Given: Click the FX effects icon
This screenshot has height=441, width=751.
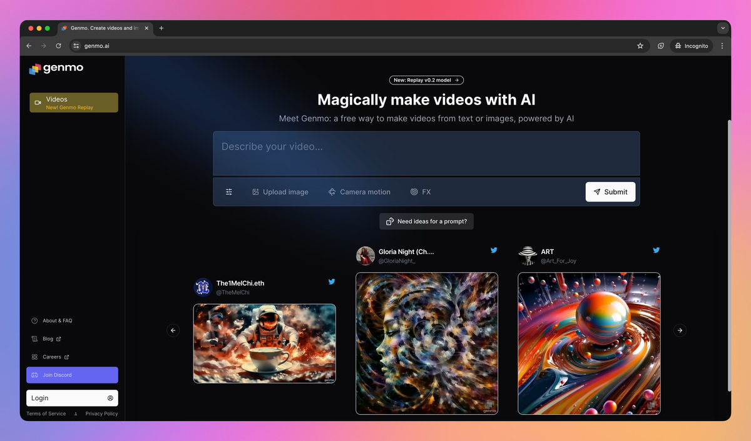Looking at the screenshot, I should pyautogui.click(x=413, y=191).
